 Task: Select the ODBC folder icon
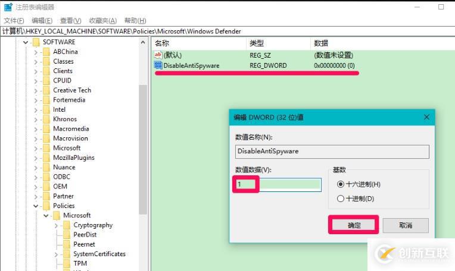[46, 177]
